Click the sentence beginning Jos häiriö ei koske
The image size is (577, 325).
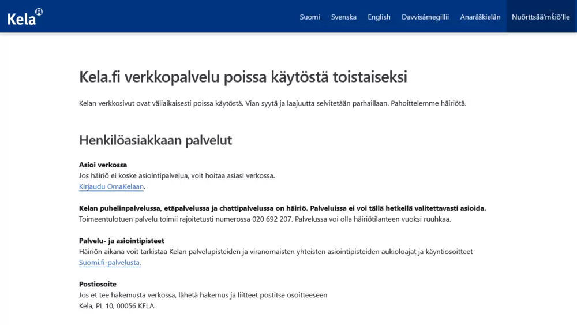(x=177, y=175)
